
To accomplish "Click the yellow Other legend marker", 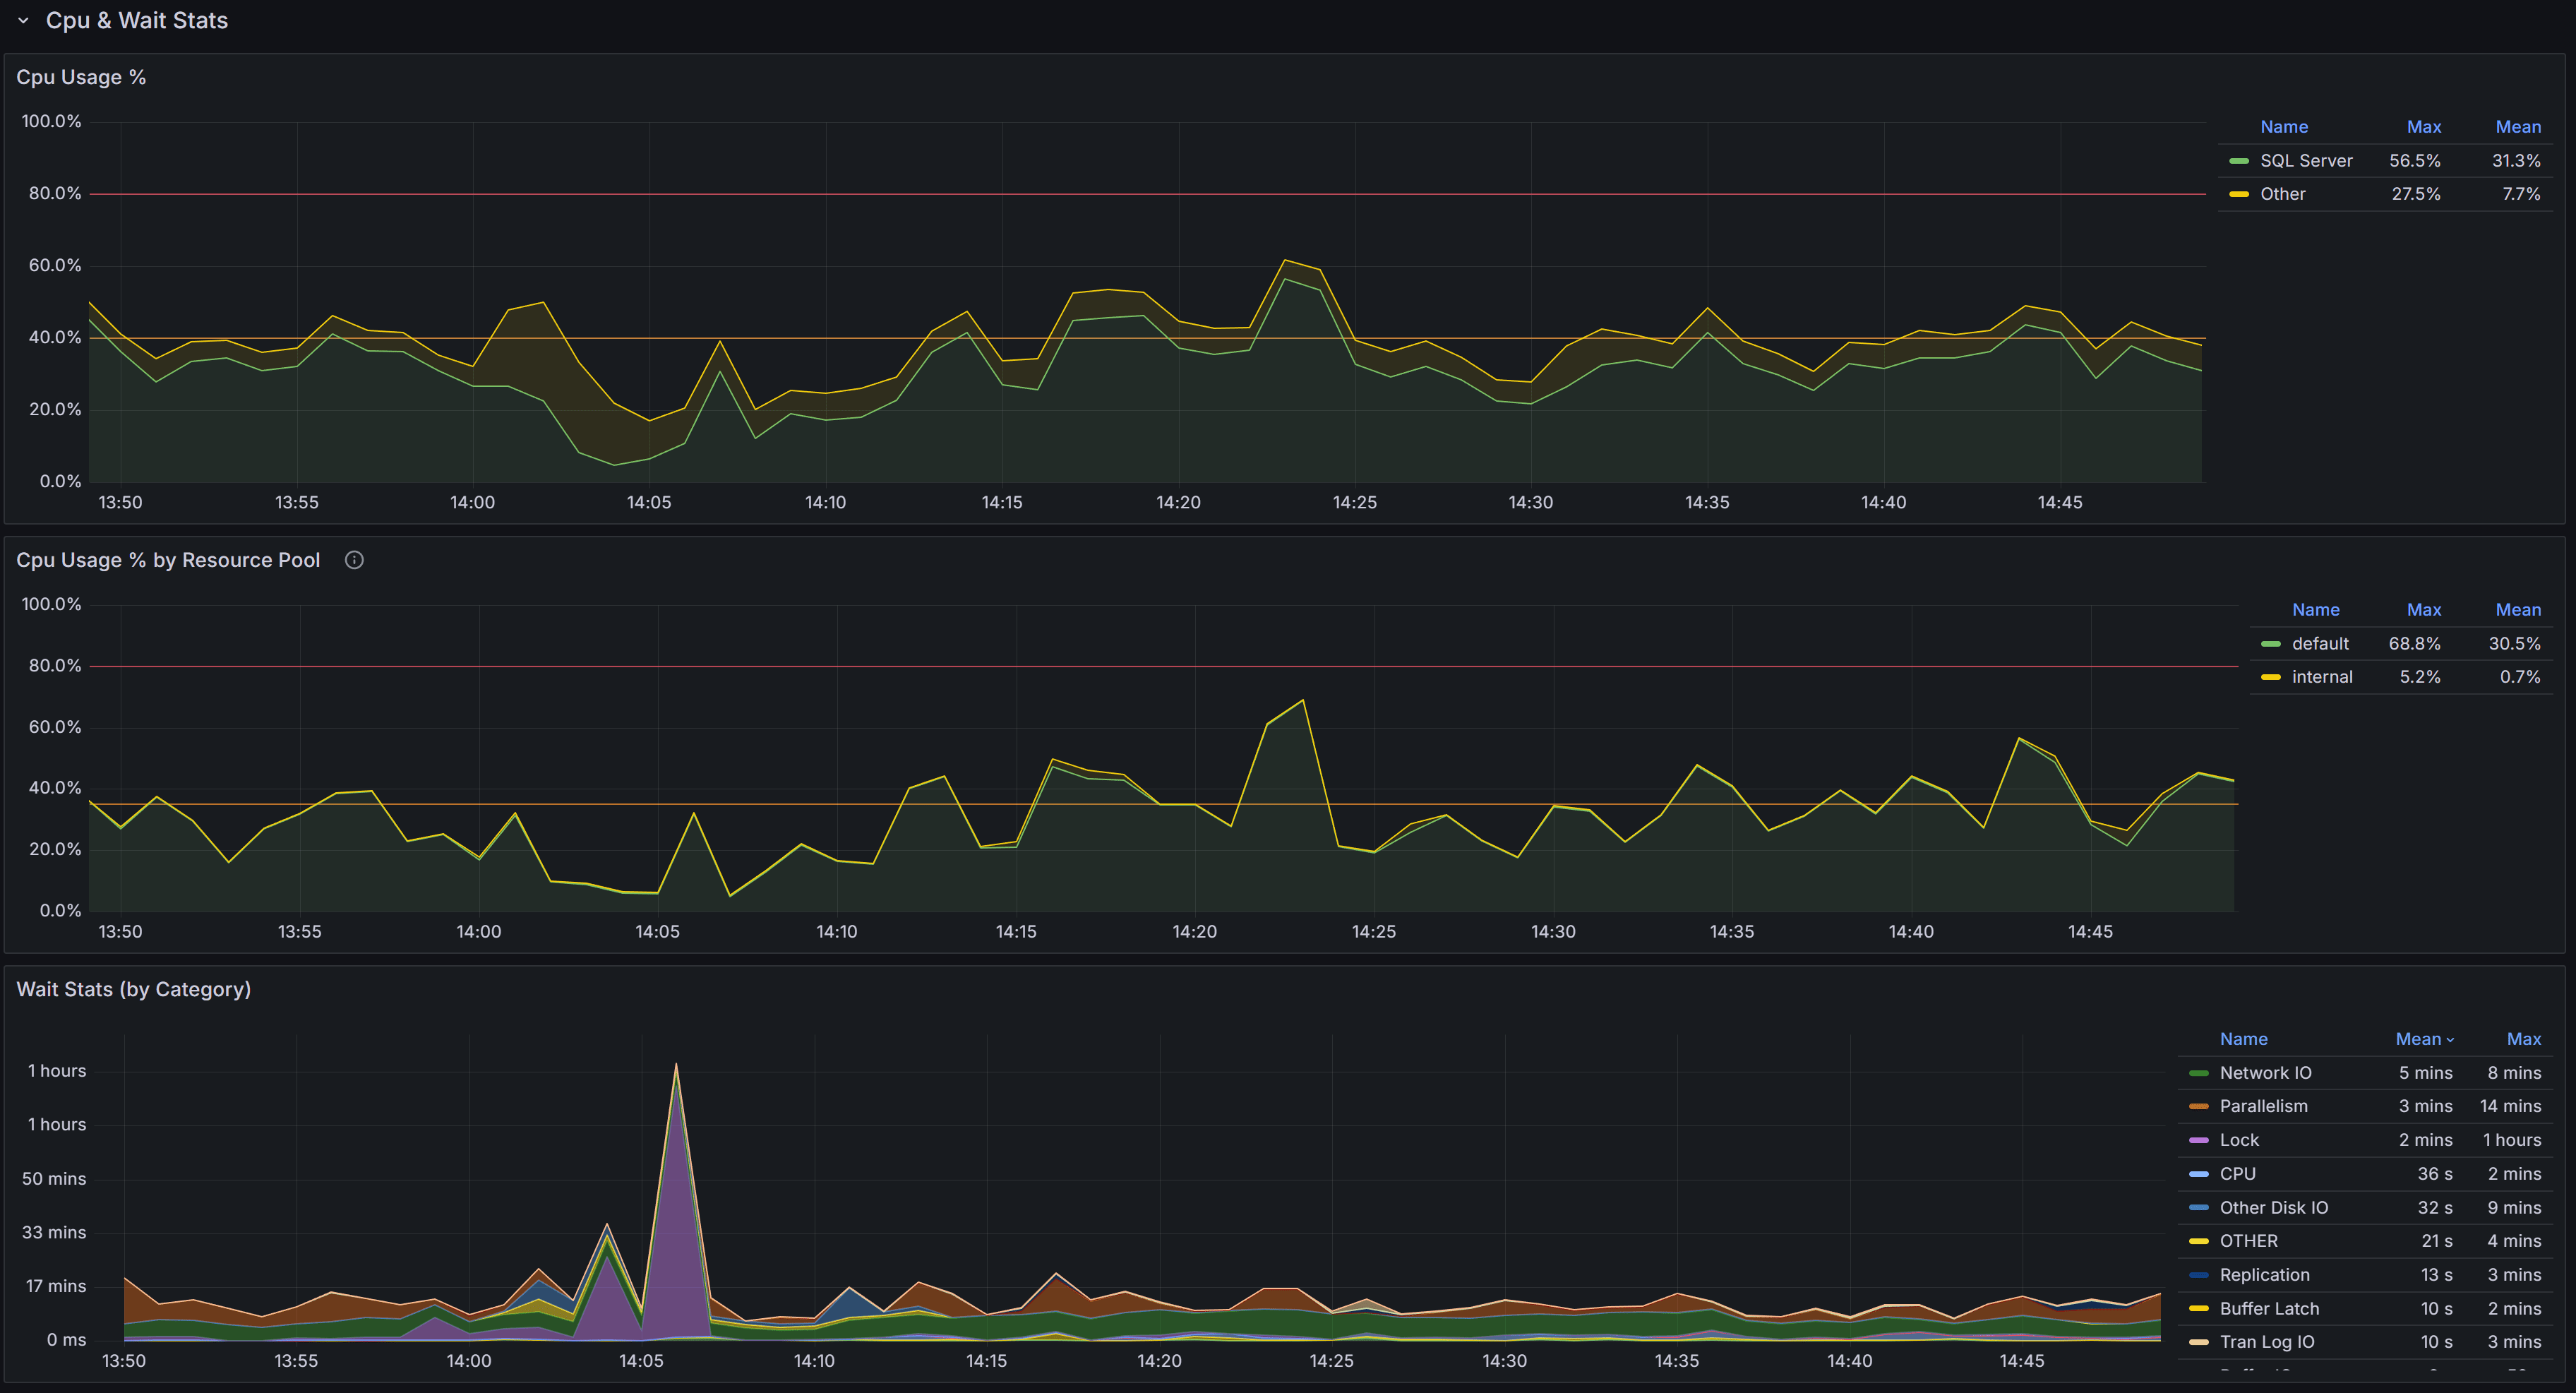I will (x=2240, y=193).
